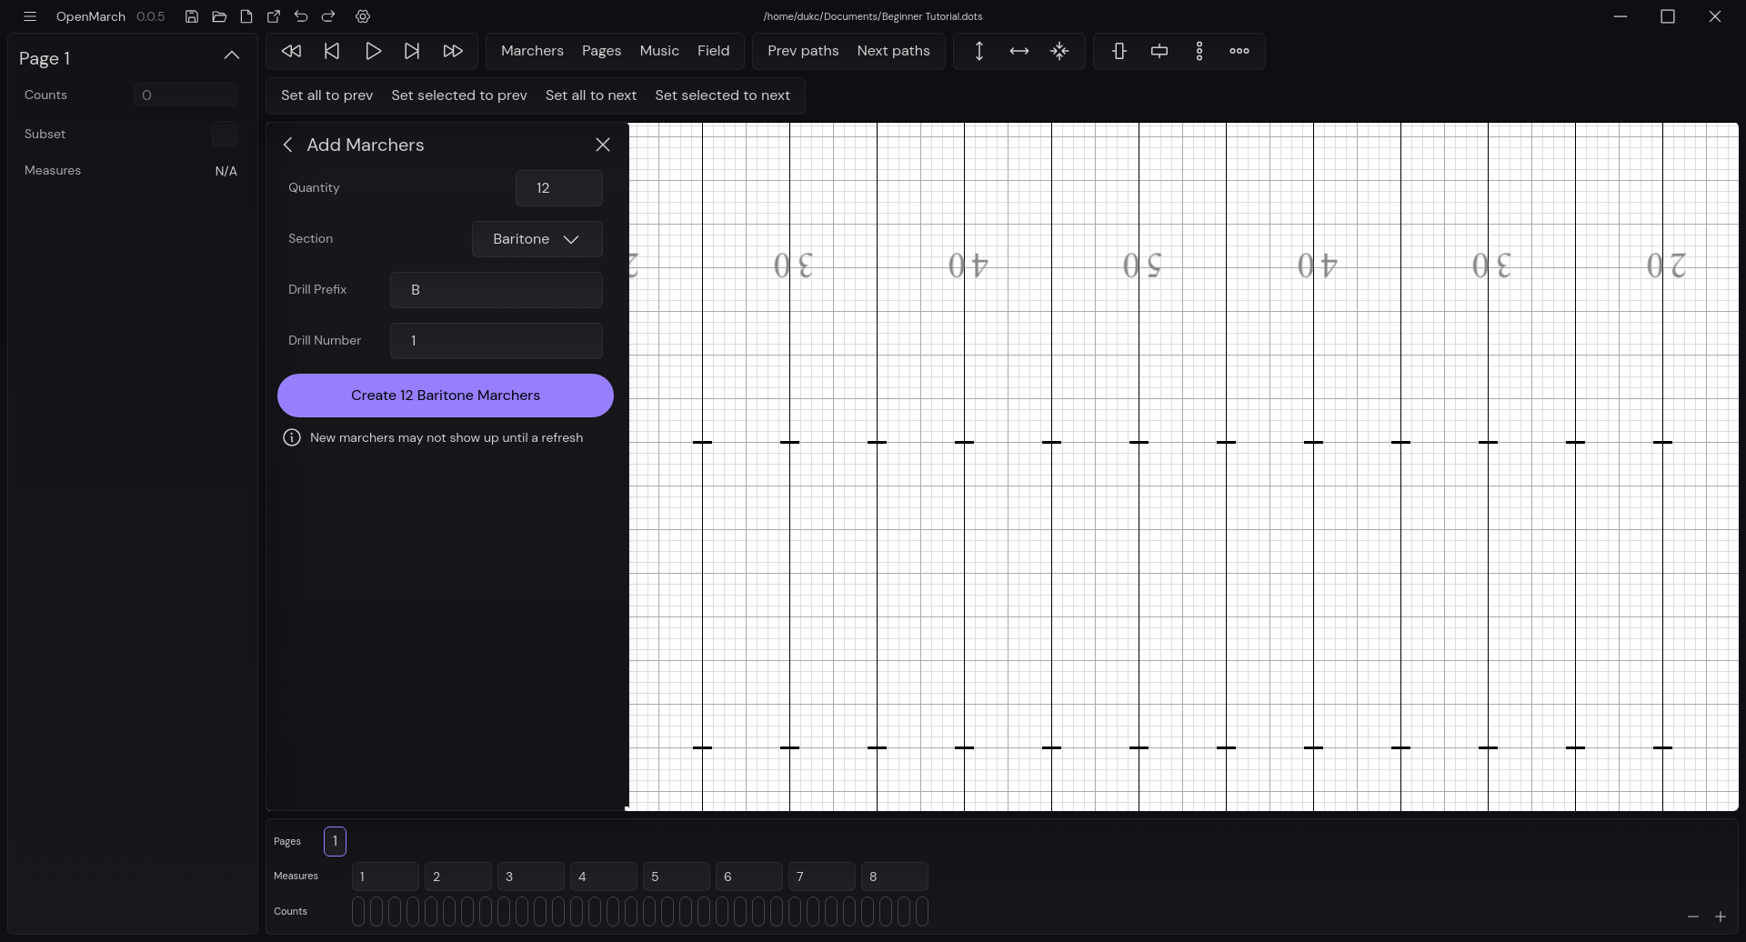This screenshot has height=942, width=1746.
Task: Click the more options ellipsis in the toolbar
Action: (x=1239, y=51)
